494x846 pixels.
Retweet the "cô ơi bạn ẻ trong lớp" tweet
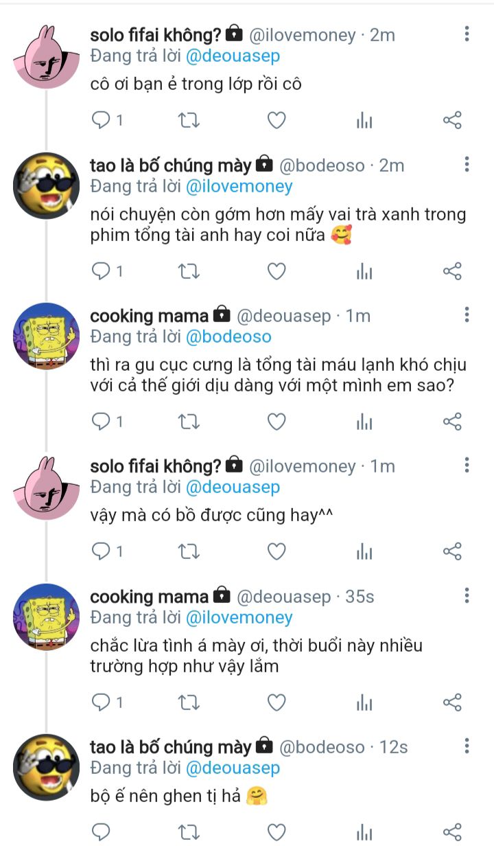(189, 121)
